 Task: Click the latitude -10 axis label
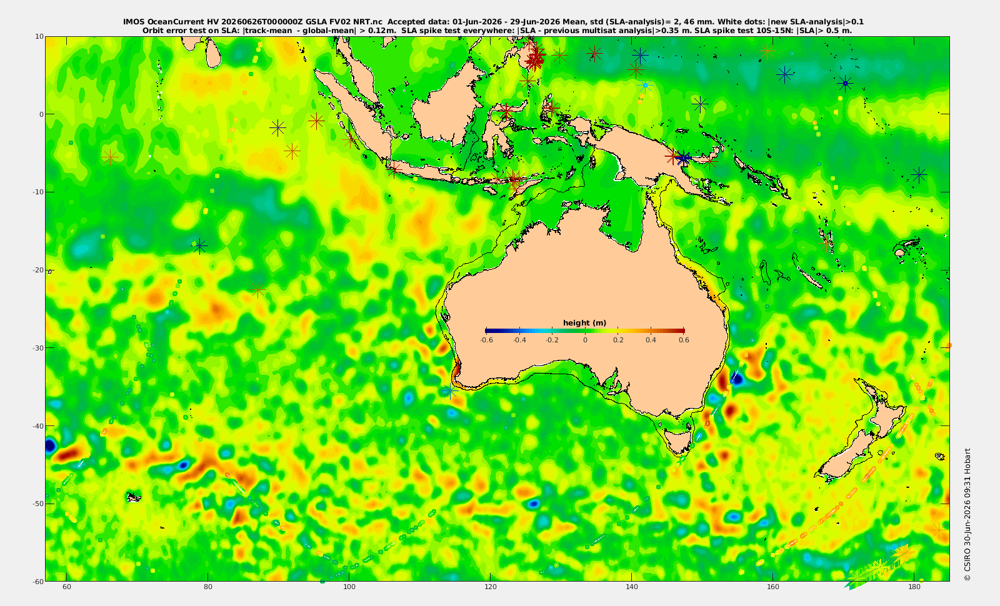[x=37, y=192]
